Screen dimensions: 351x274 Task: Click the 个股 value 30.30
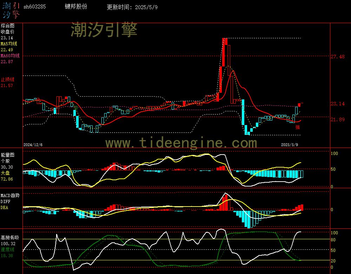point(7,167)
